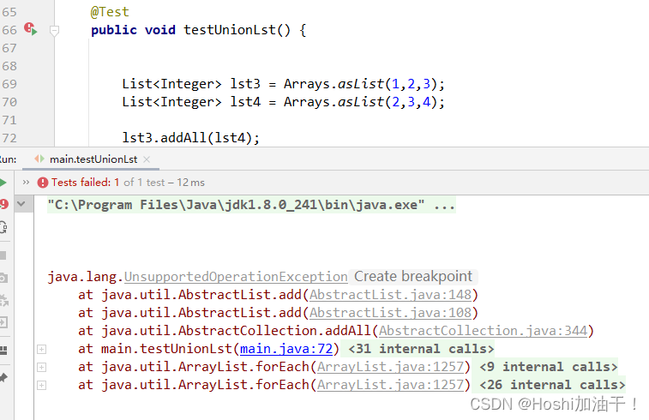Navigate to the main.java:72 link
Viewport: 649px width, 420px height.
[286, 349]
